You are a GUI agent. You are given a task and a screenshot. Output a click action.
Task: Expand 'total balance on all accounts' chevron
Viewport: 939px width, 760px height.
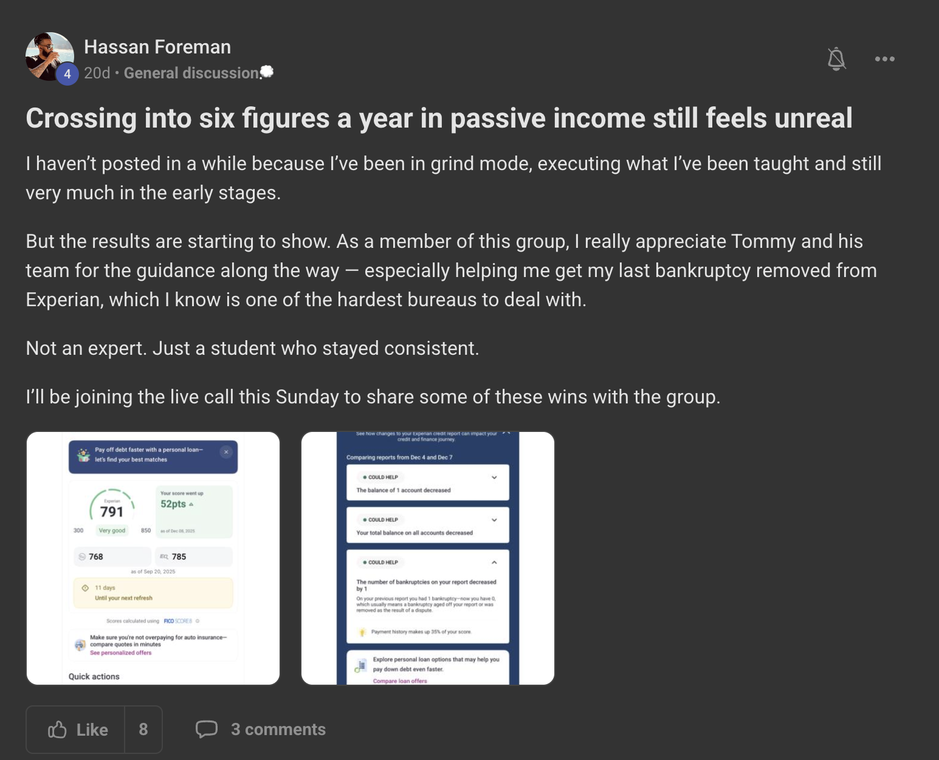(494, 520)
